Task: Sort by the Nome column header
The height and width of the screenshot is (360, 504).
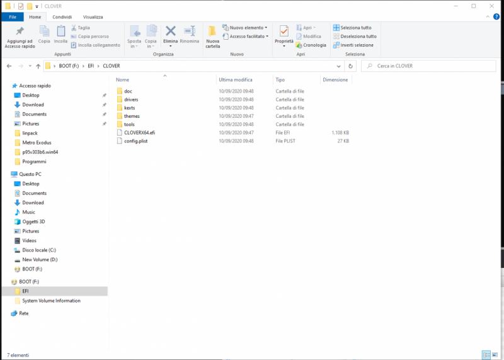Action: tap(122, 80)
